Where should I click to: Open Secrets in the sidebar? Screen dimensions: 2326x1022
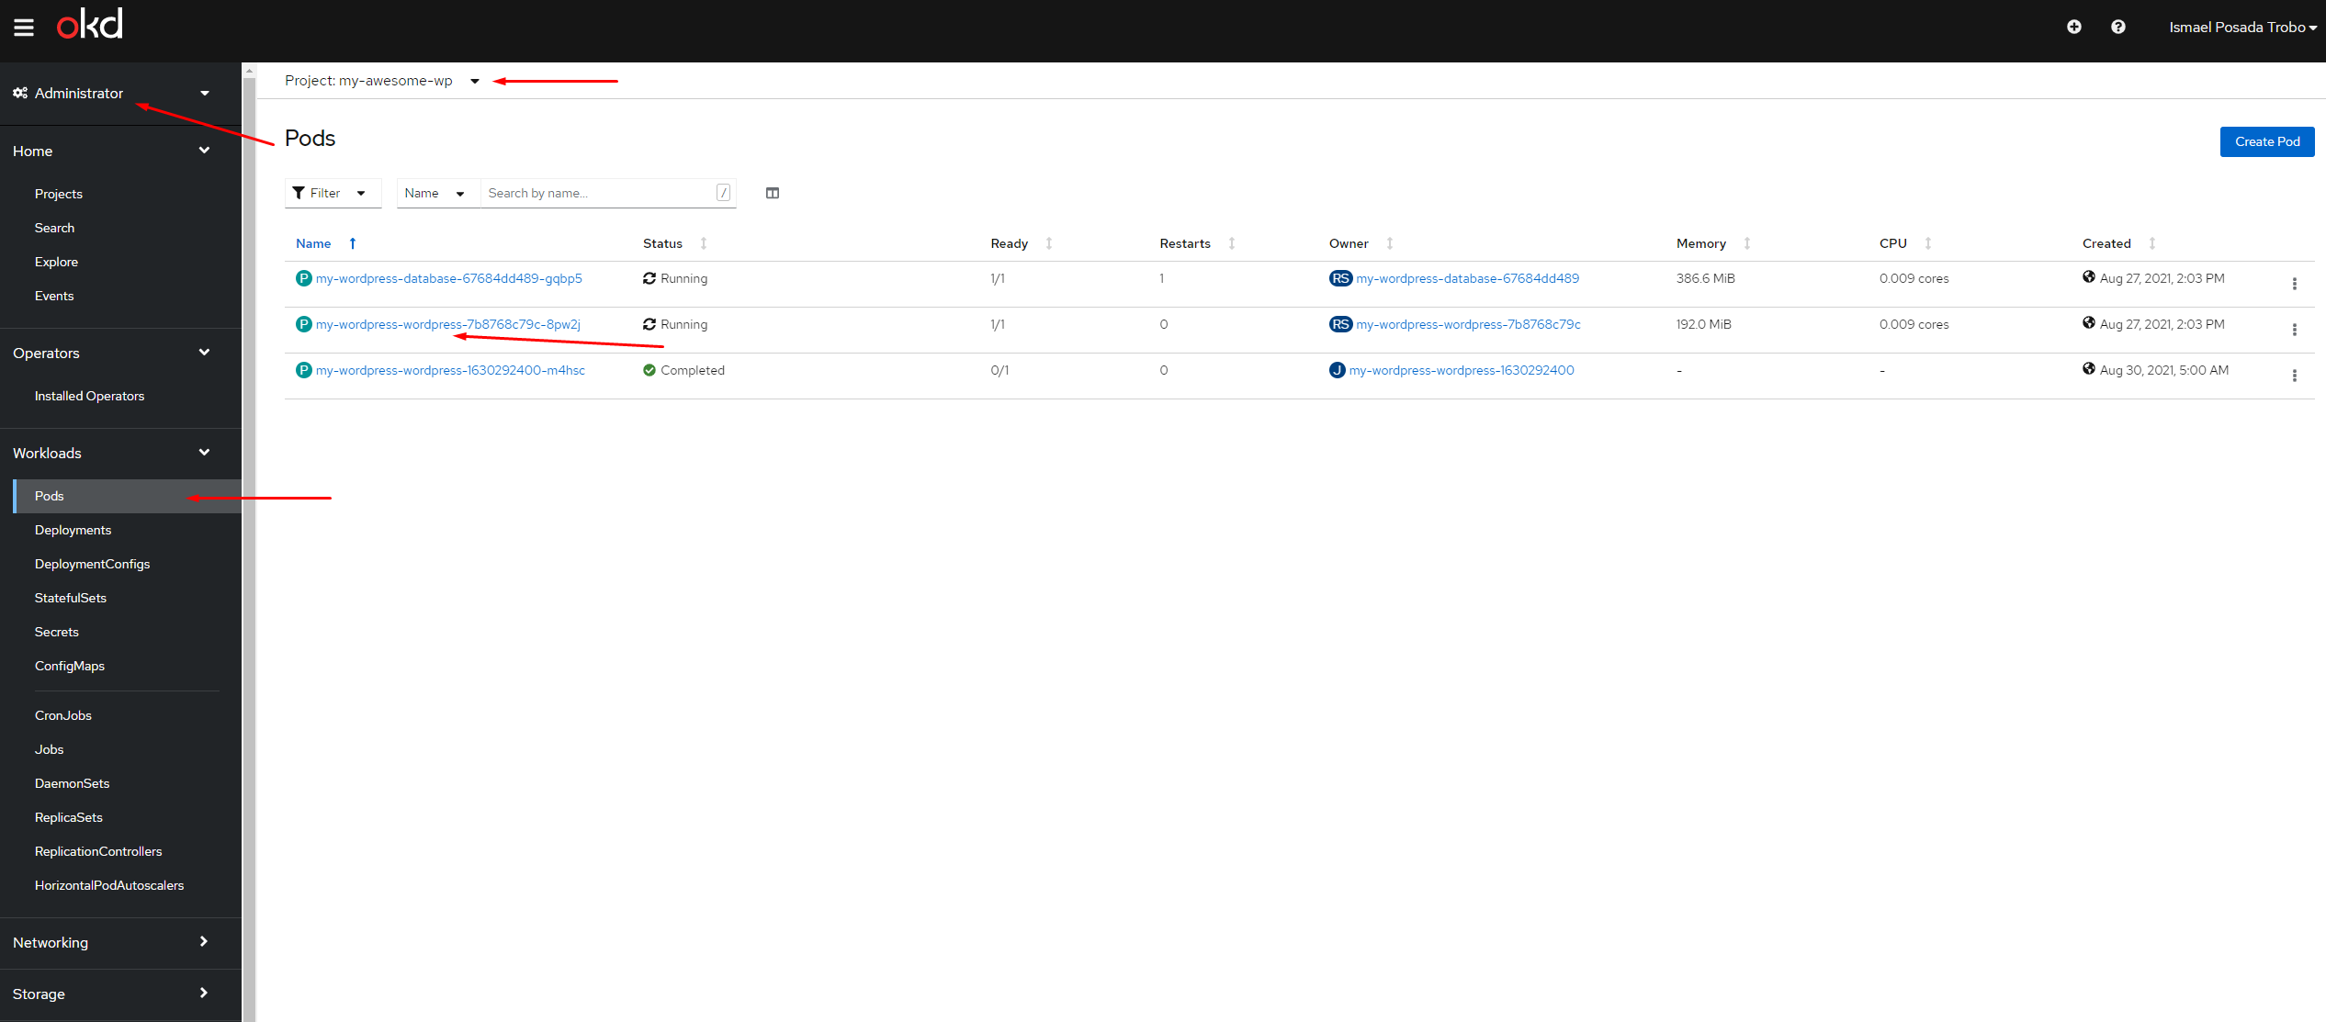[x=57, y=632]
